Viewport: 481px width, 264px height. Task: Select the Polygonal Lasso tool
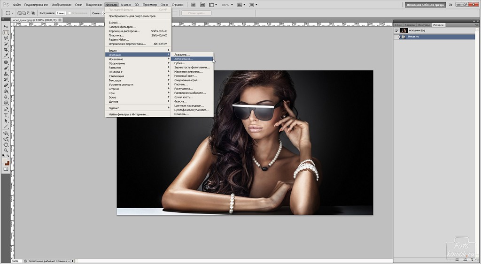[6, 38]
